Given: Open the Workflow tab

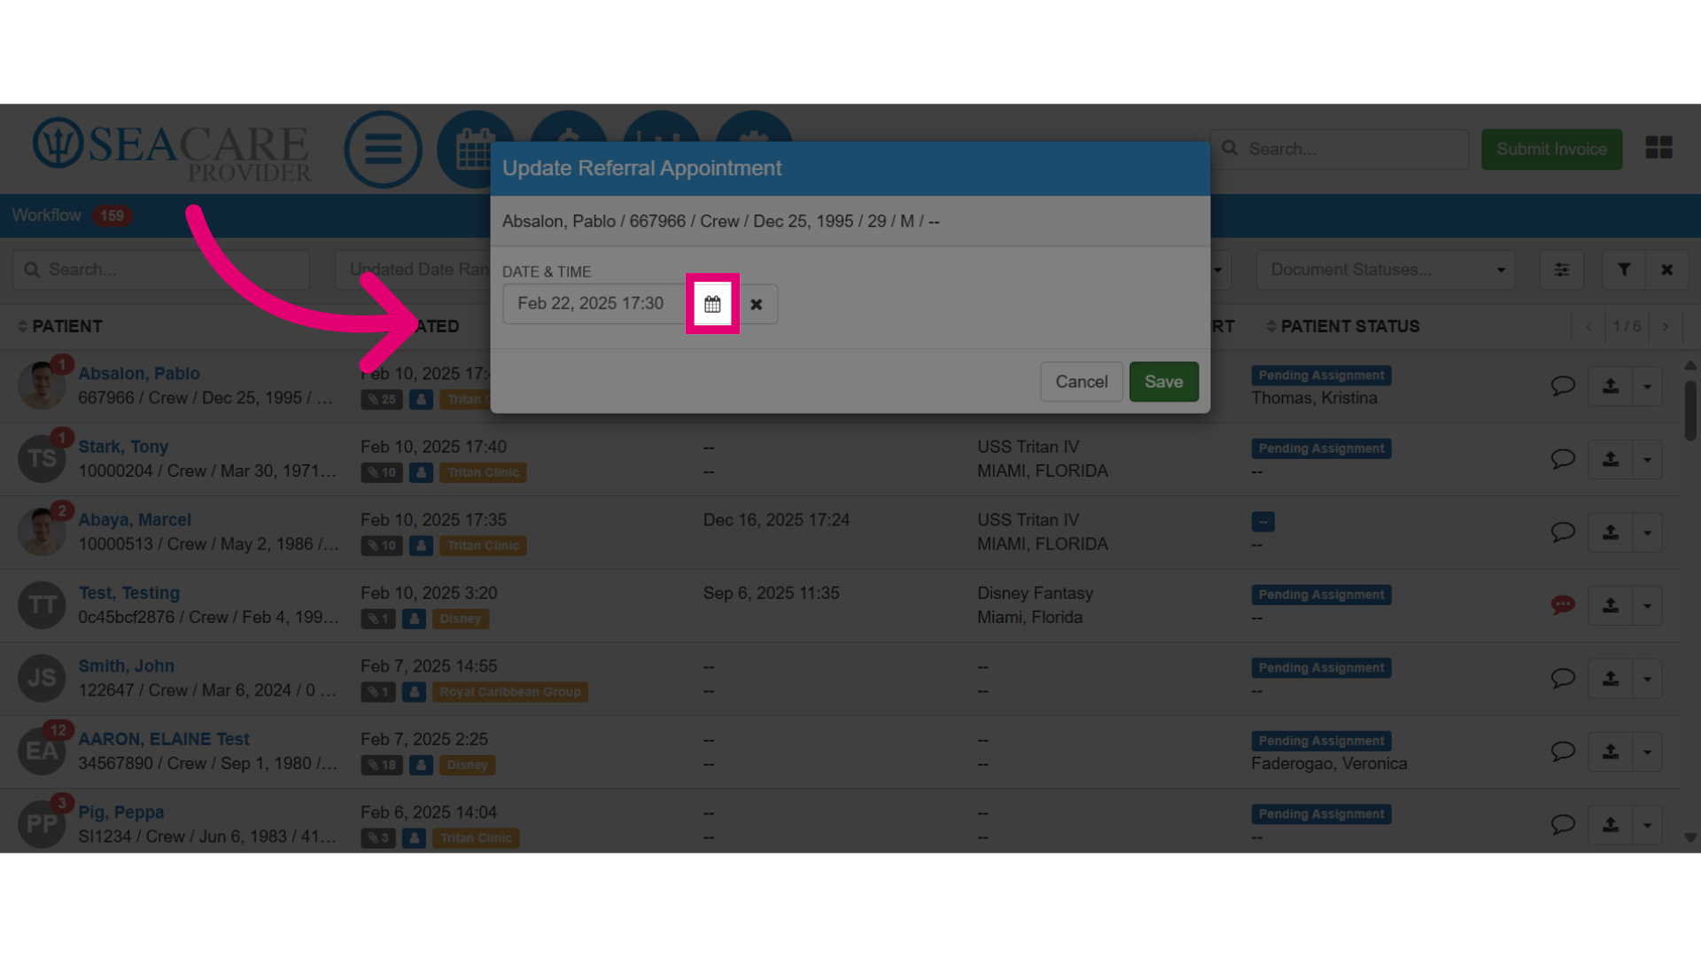Looking at the screenshot, I should [71, 215].
